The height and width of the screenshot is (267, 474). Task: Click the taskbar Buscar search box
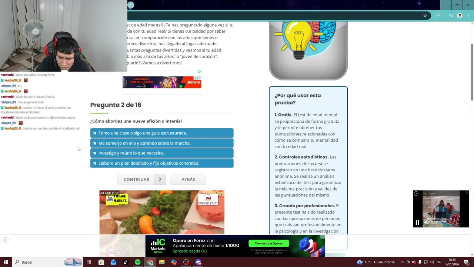point(47,262)
